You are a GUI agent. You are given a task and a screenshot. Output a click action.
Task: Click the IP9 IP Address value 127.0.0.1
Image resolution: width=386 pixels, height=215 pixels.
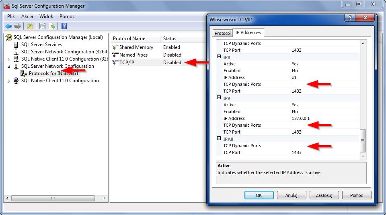301,118
